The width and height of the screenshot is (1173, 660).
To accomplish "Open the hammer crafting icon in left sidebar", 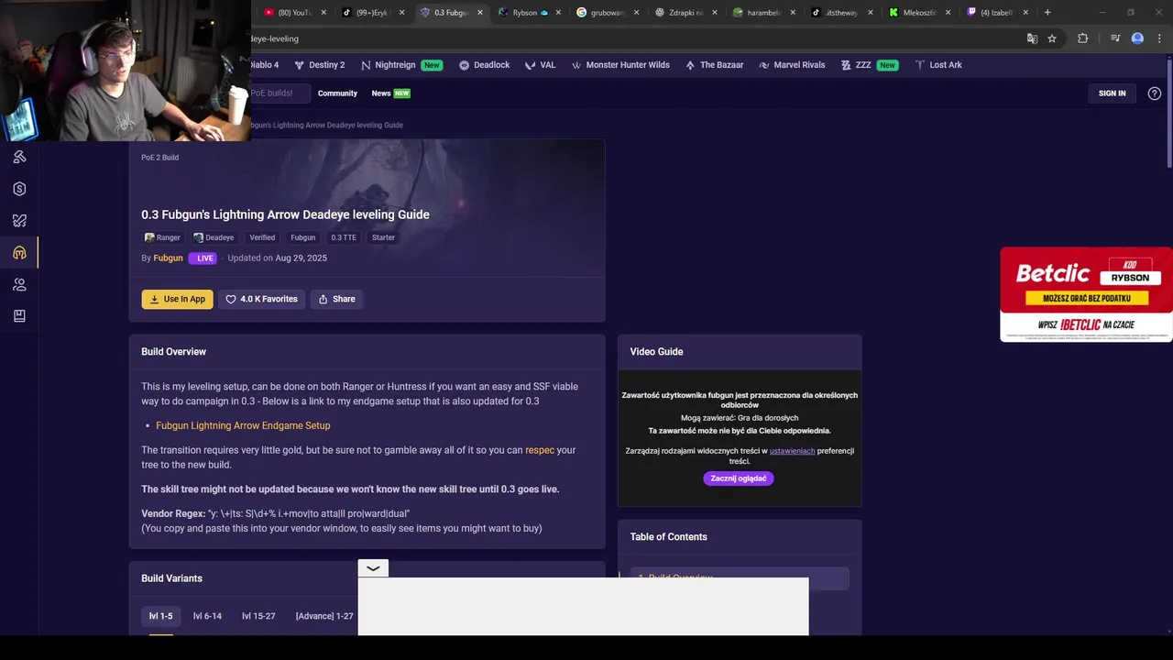I will pyautogui.click(x=19, y=157).
